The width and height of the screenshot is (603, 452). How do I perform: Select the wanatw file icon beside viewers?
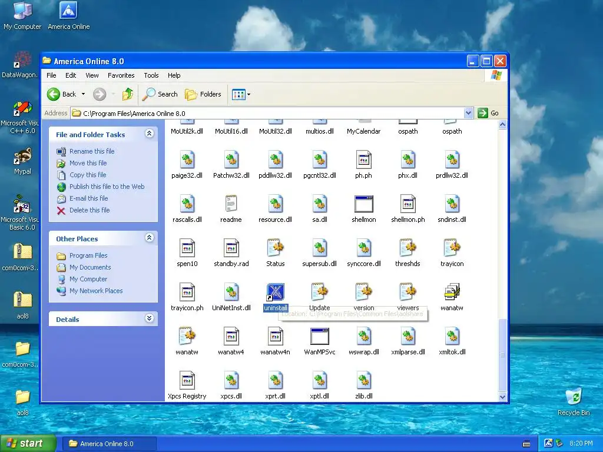tap(452, 292)
